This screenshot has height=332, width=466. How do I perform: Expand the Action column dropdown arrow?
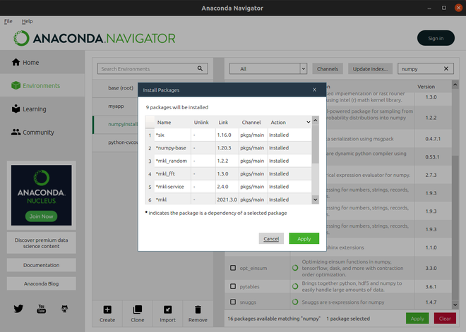point(308,122)
